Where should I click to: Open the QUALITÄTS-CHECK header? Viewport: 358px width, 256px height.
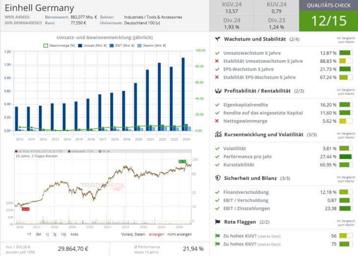[329, 5]
